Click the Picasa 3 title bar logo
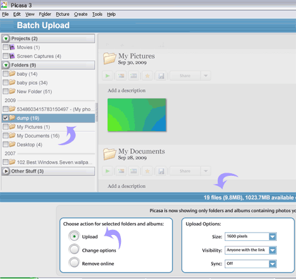296x279 pixels. pos(4,4)
